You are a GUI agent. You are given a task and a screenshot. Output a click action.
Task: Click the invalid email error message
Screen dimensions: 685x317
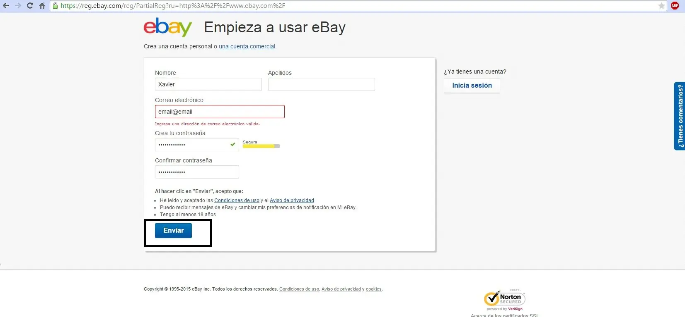point(207,124)
